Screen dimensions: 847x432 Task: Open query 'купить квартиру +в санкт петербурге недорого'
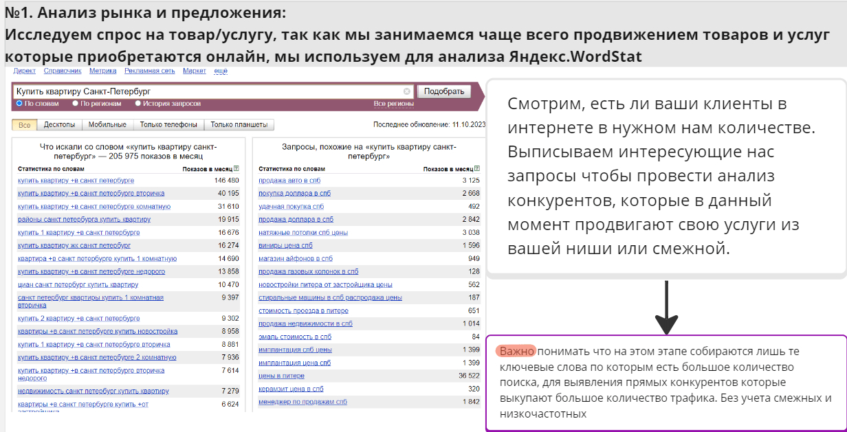[x=91, y=271]
